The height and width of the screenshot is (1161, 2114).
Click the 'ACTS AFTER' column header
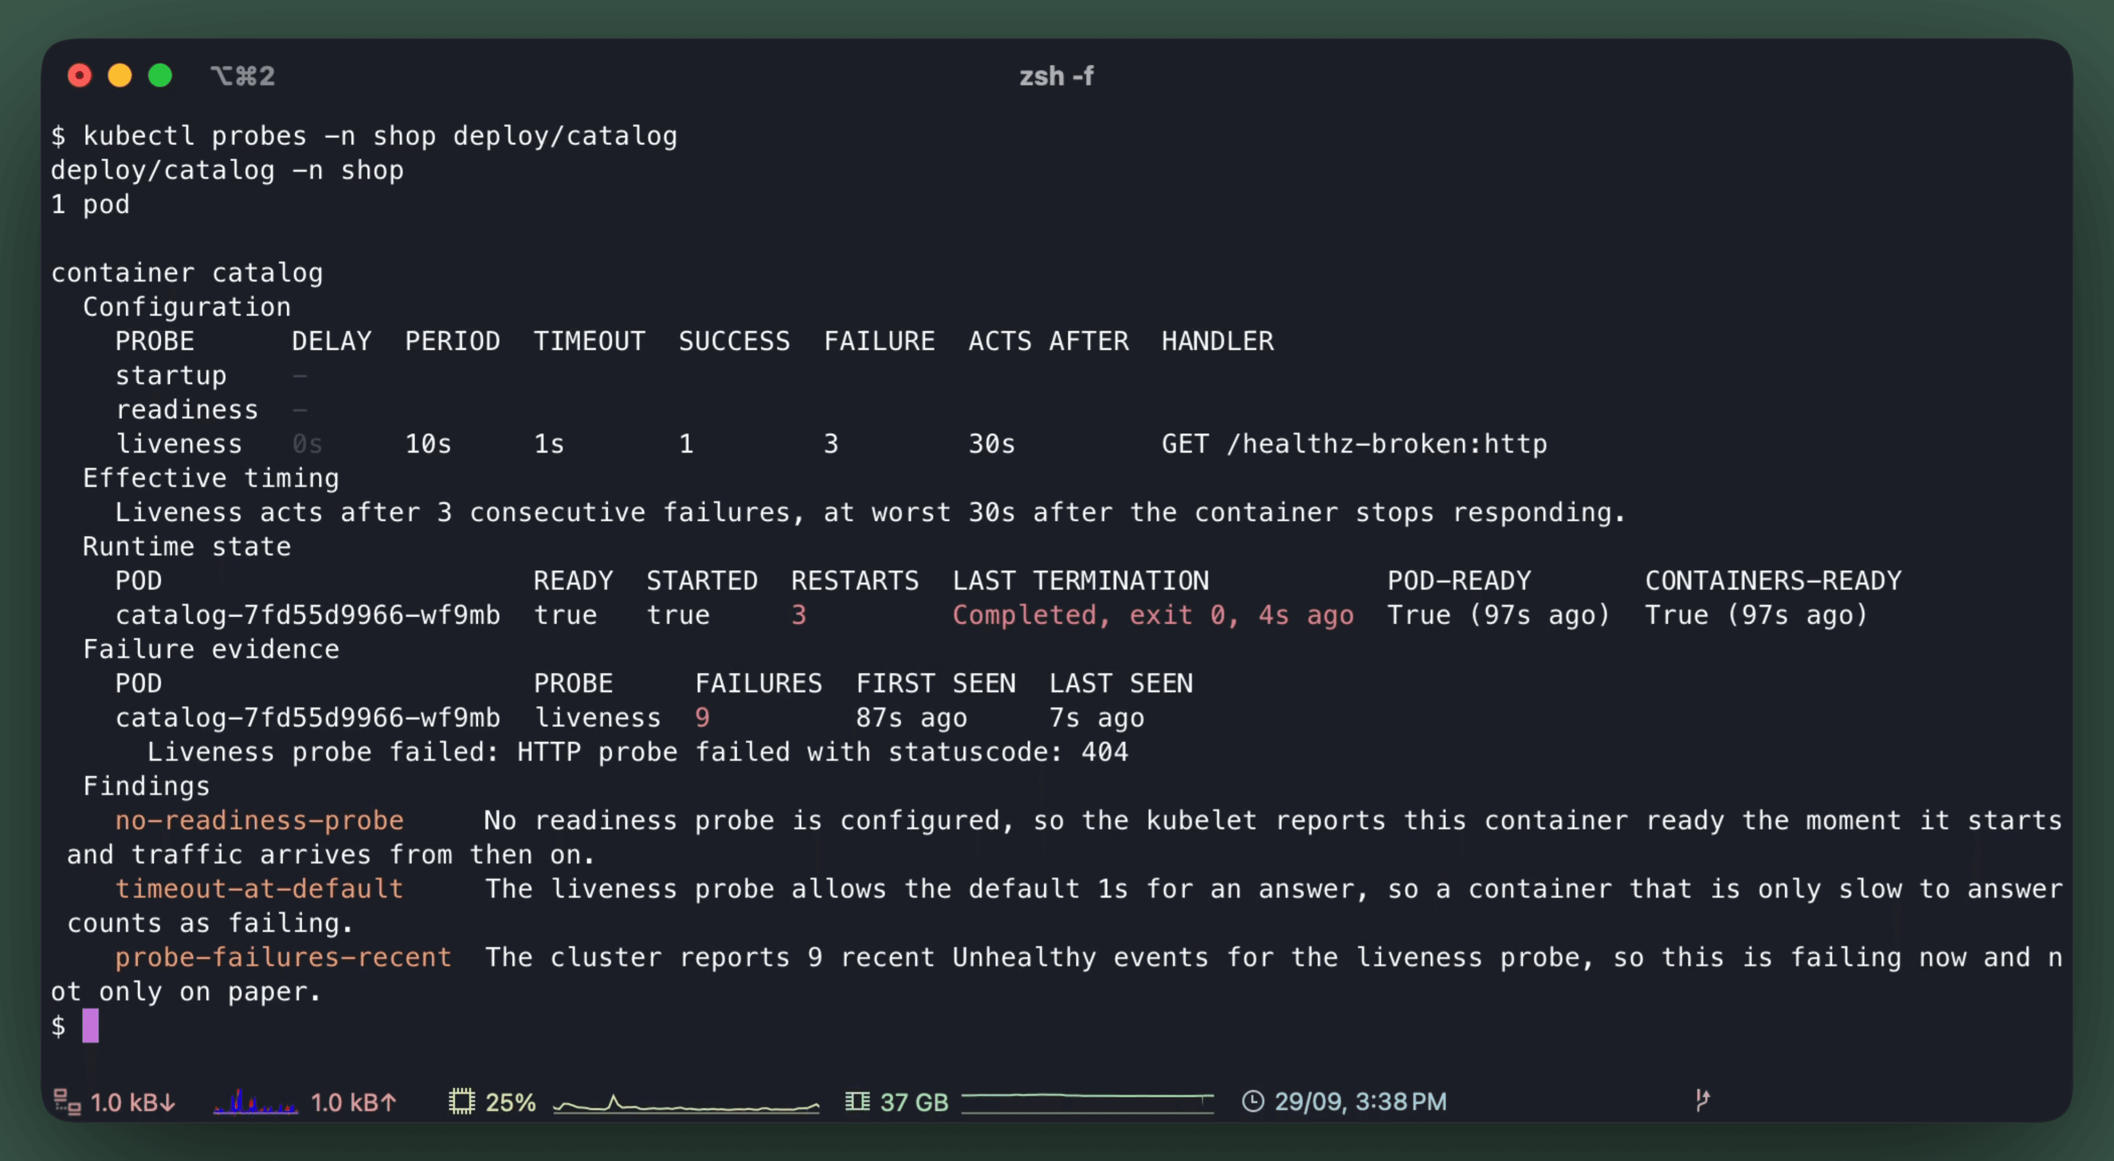[x=1049, y=341]
